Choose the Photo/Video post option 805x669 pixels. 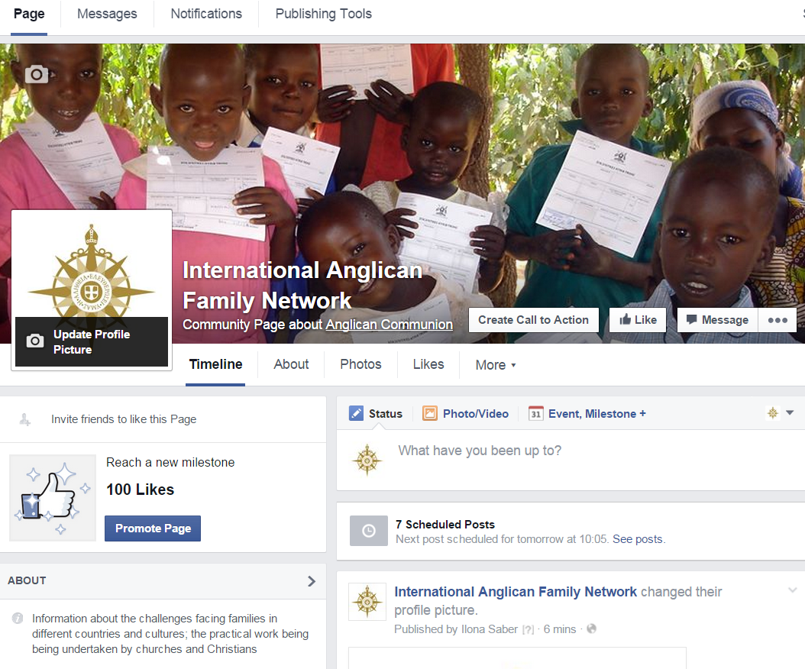coord(466,413)
